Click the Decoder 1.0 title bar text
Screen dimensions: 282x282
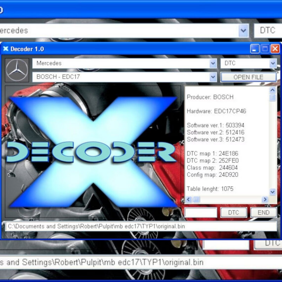click(x=27, y=49)
